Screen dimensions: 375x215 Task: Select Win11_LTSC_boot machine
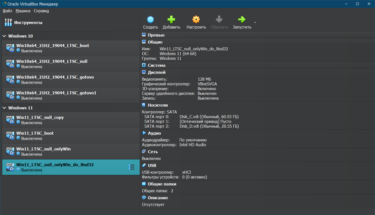(x=71, y=136)
